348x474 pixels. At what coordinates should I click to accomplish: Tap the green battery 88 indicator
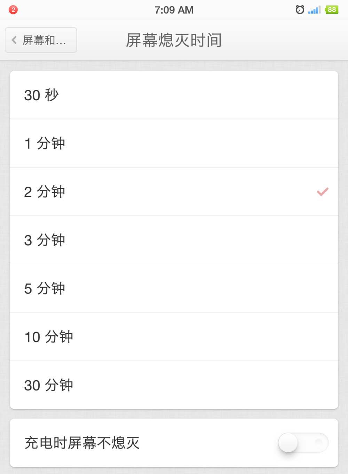pyautogui.click(x=332, y=10)
